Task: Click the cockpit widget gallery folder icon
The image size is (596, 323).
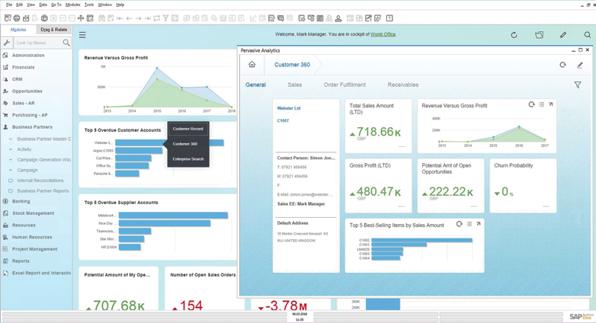Action: (x=539, y=35)
